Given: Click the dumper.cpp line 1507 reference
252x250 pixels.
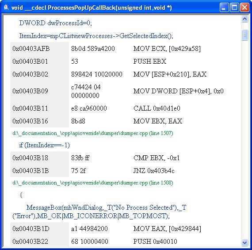Looking at the screenshot, I should coord(93,133).
